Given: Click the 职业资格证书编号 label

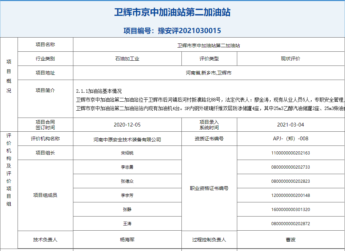Looking at the screenshot, I should (x=209, y=188).
